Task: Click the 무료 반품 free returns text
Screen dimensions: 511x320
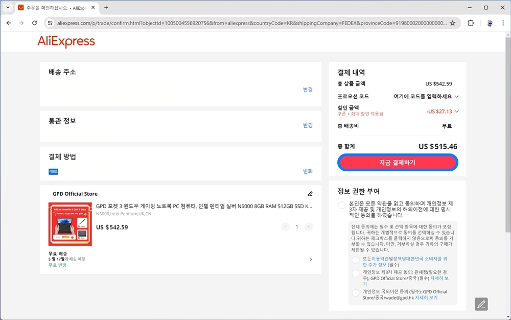Action: tap(57, 265)
